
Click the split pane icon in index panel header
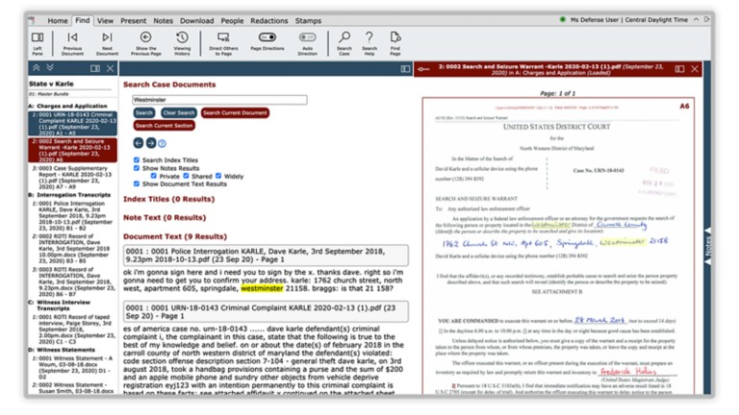(95, 69)
